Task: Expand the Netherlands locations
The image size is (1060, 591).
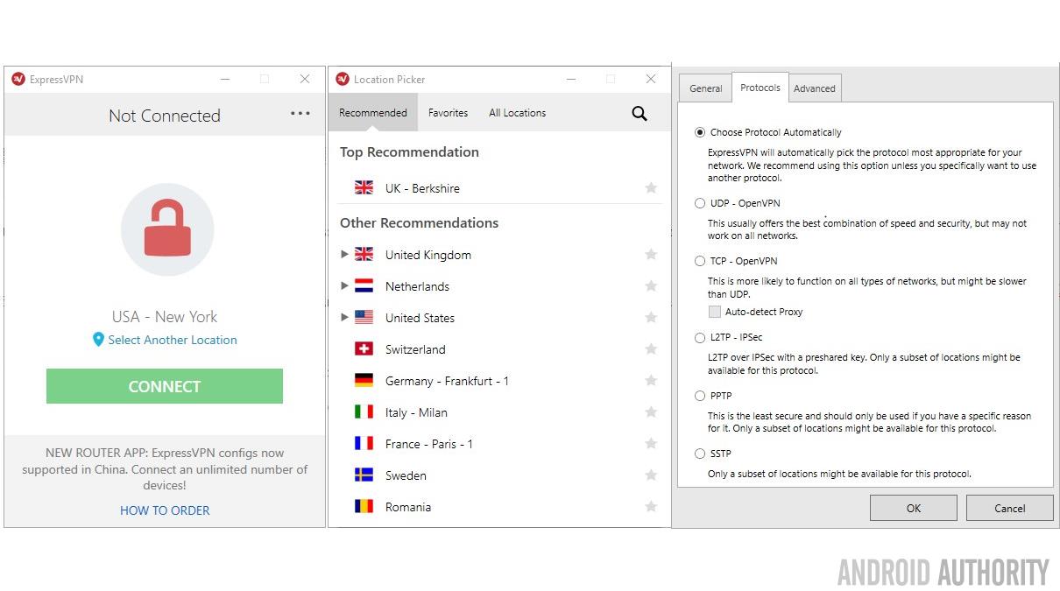Action: pos(344,285)
